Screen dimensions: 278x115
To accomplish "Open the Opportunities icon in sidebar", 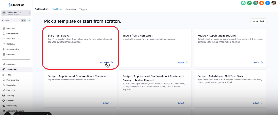I will coord(4,49).
